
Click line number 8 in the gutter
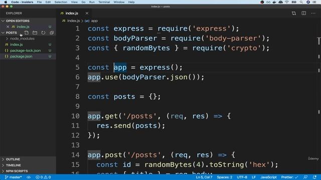(x=77, y=96)
